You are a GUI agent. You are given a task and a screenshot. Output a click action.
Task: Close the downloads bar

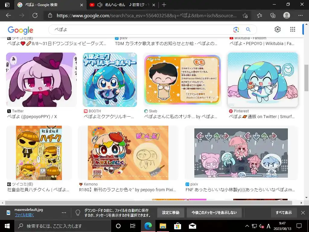point(303,212)
